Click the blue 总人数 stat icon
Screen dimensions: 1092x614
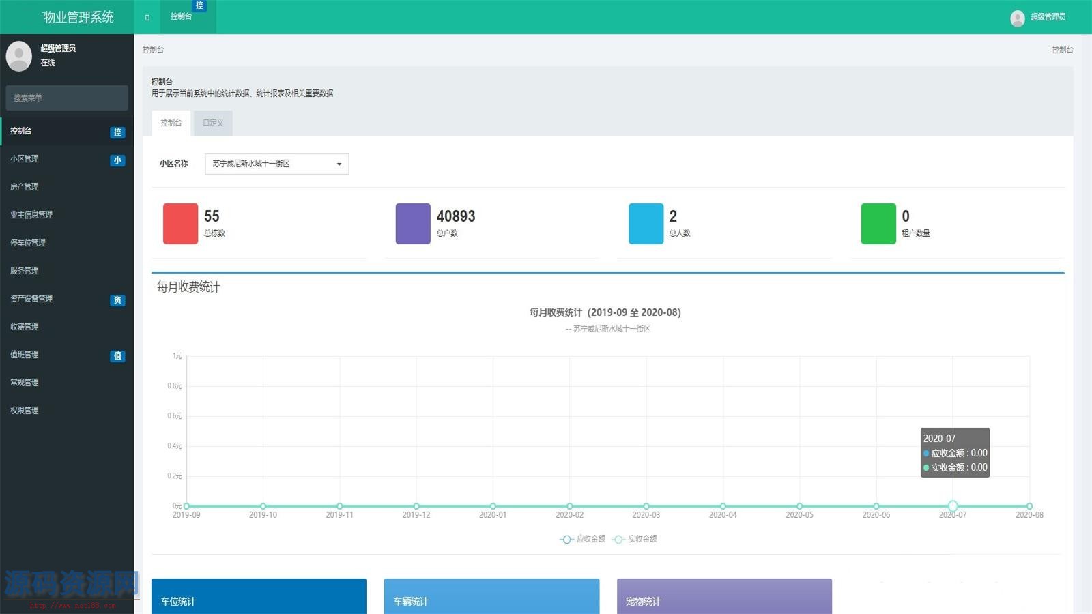coord(646,224)
